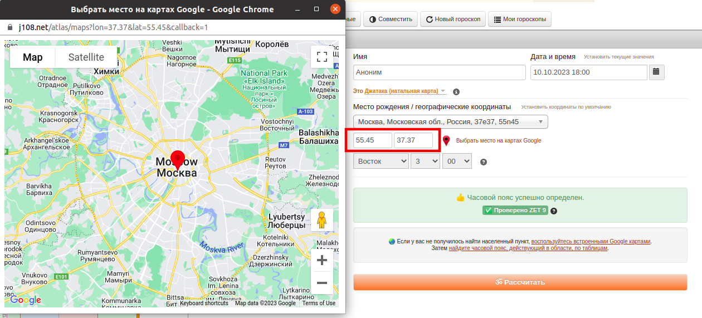This screenshot has width=702, height=318.
Task: Close the Google Chrome popup window
Action: point(335,9)
